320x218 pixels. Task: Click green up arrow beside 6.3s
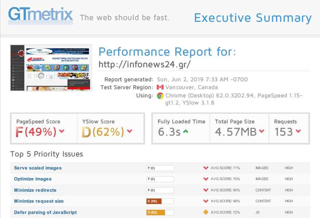(x=185, y=132)
